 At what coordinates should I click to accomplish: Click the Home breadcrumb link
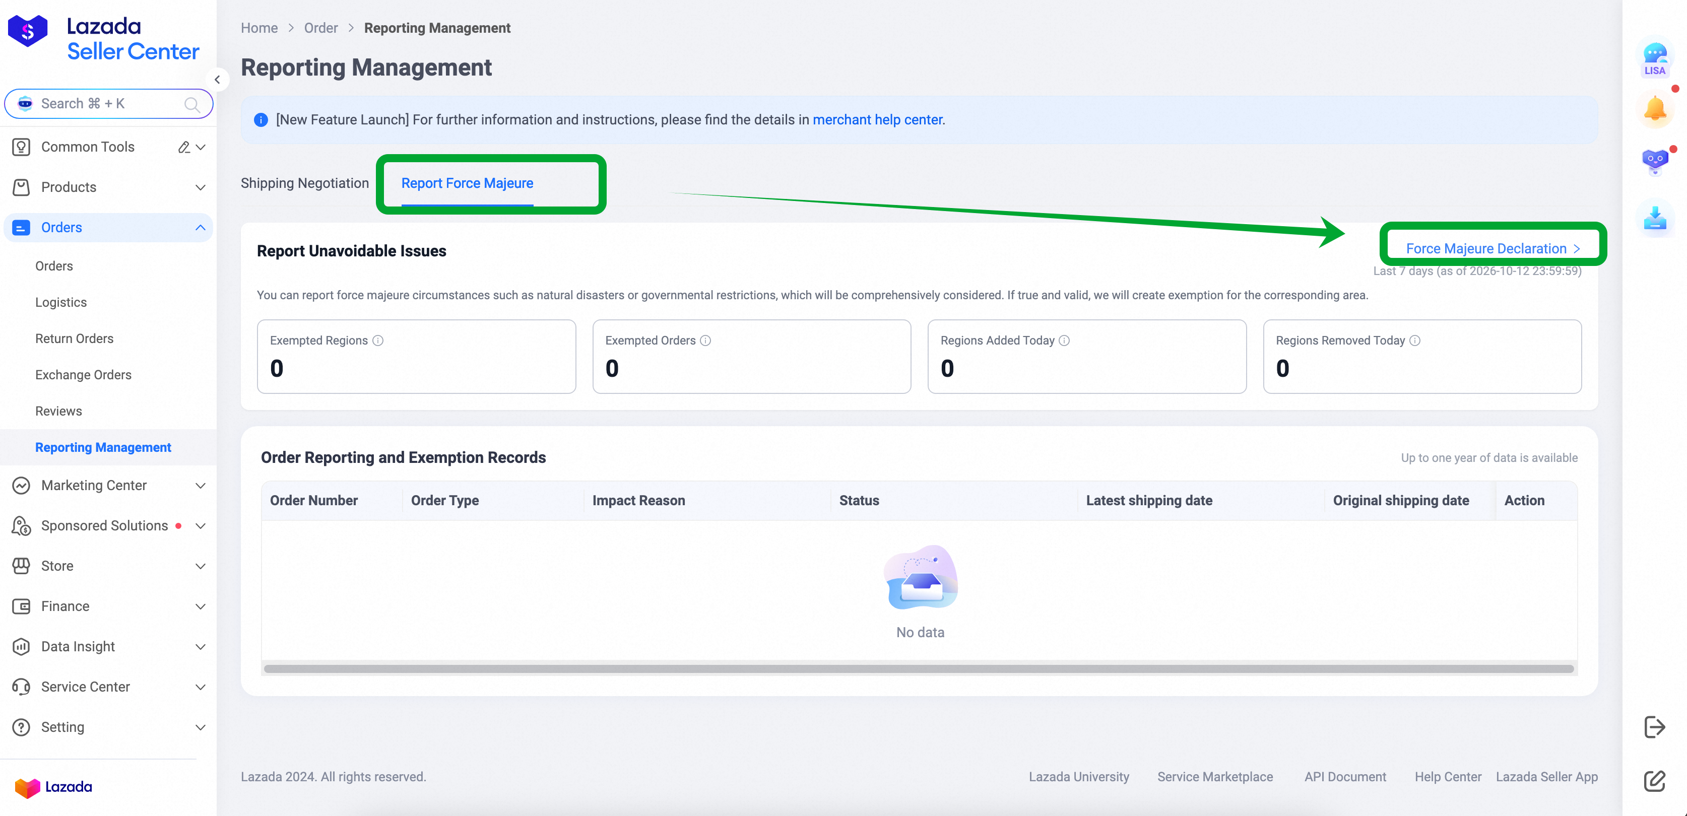pos(259,28)
